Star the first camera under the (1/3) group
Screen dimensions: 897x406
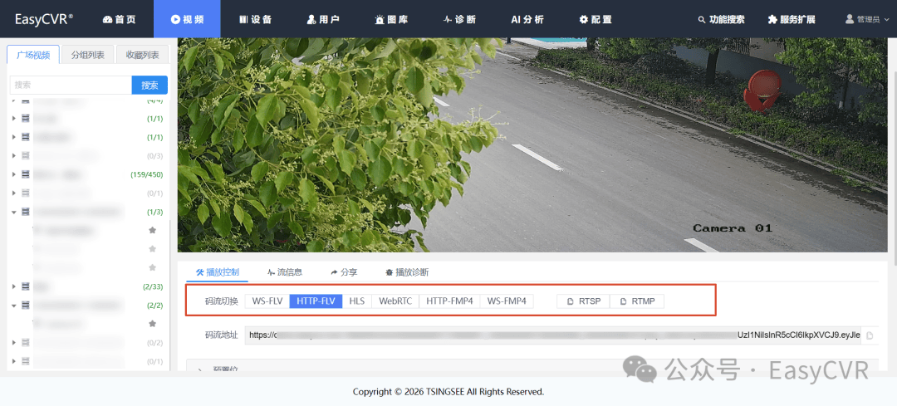point(152,230)
